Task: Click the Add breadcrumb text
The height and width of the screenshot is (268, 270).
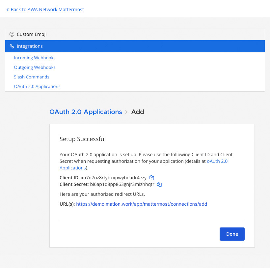Action: 138,112
